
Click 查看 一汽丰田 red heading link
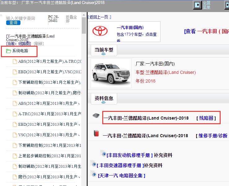(206, 31)
